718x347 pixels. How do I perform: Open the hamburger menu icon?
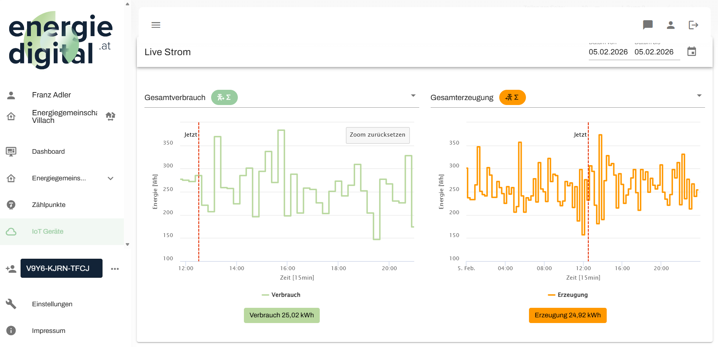(156, 25)
